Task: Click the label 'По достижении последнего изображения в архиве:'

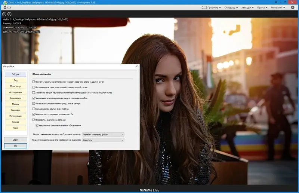Action: [56, 140]
